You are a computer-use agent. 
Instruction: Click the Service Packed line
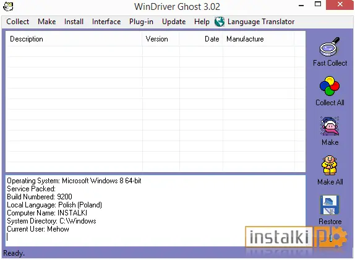pos(32,189)
